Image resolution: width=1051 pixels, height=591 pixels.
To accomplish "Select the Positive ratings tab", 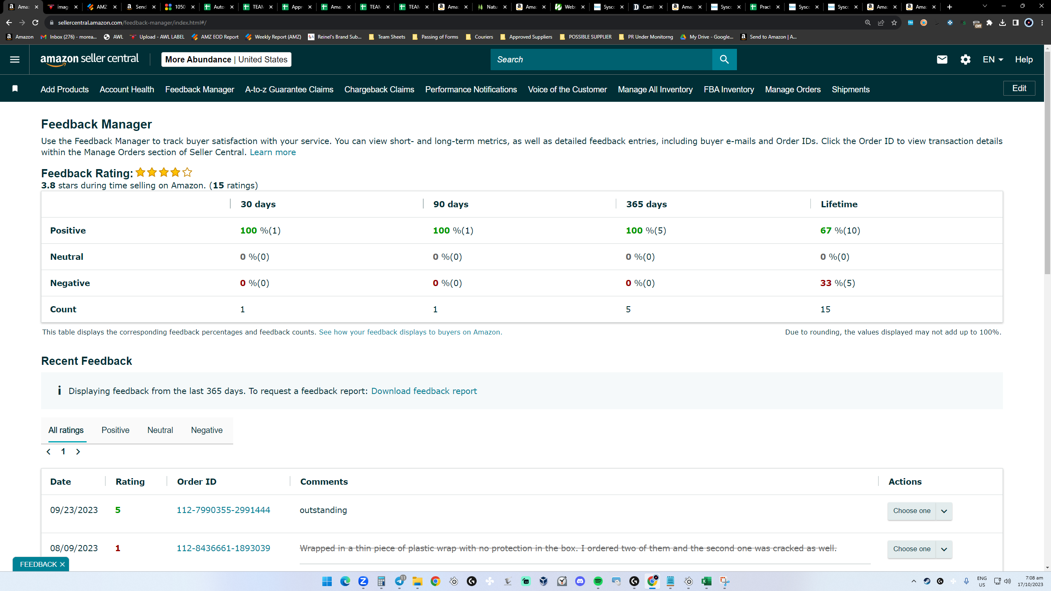I will point(115,430).
